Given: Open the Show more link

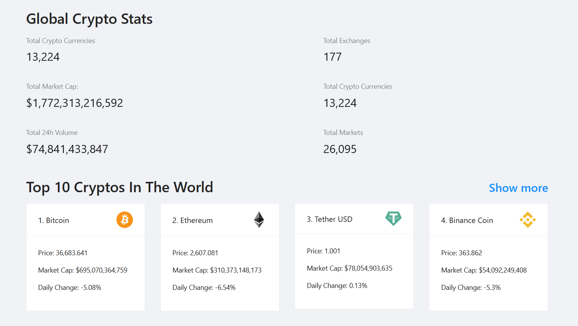Looking at the screenshot, I should (x=518, y=188).
